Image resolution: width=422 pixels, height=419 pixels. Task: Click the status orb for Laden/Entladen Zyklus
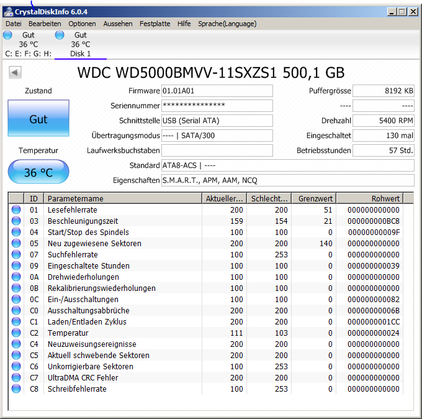pyautogui.click(x=16, y=321)
